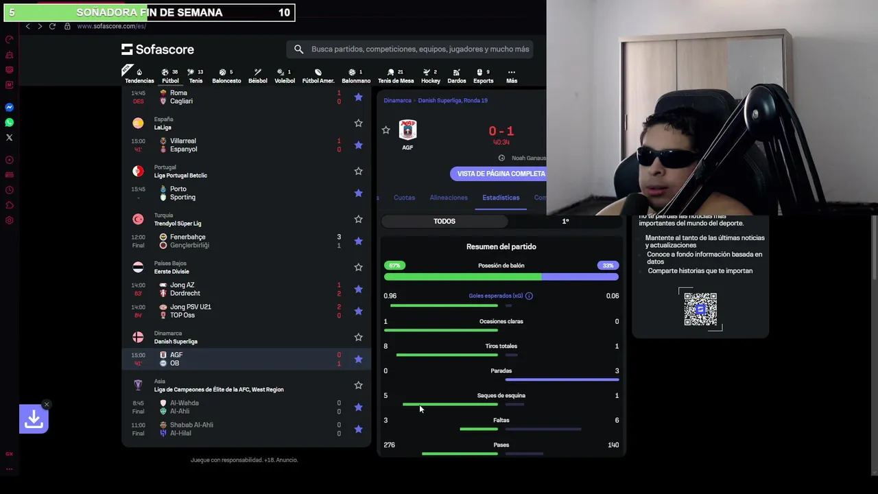Click the search magnifier icon
Screen dimensions: 878x494
(298, 49)
